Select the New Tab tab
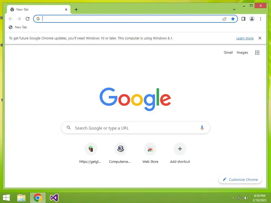Image resolution: width=271 pixels, height=203 pixels. pos(39,10)
